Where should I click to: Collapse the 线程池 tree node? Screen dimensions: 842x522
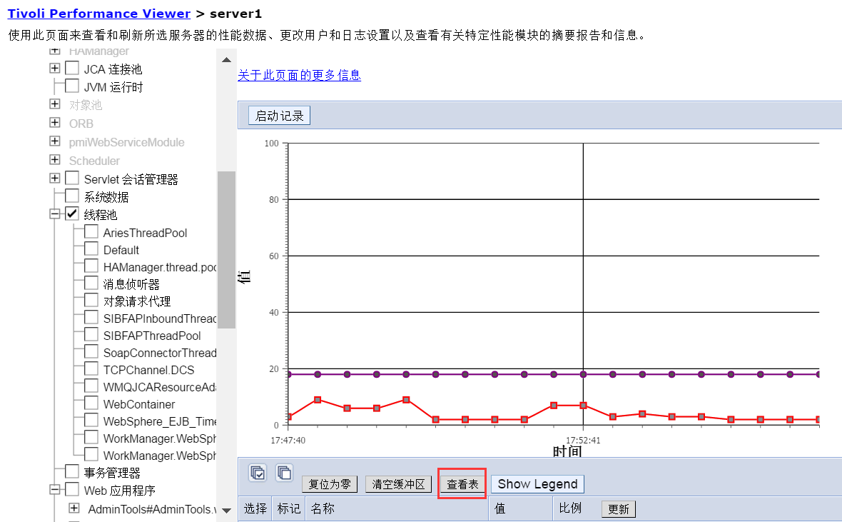point(55,214)
